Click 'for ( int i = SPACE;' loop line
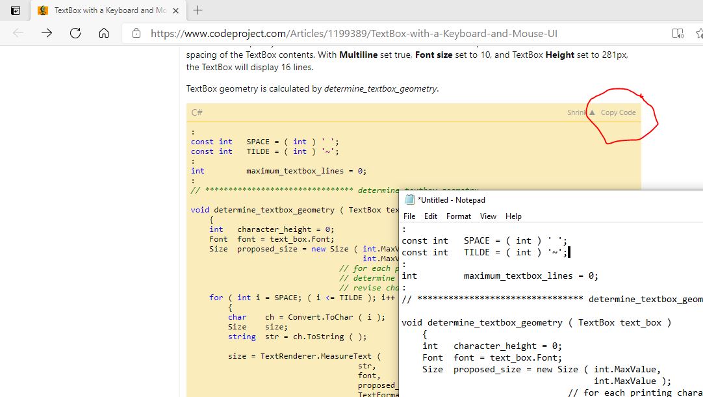The image size is (703, 397). point(302,298)
